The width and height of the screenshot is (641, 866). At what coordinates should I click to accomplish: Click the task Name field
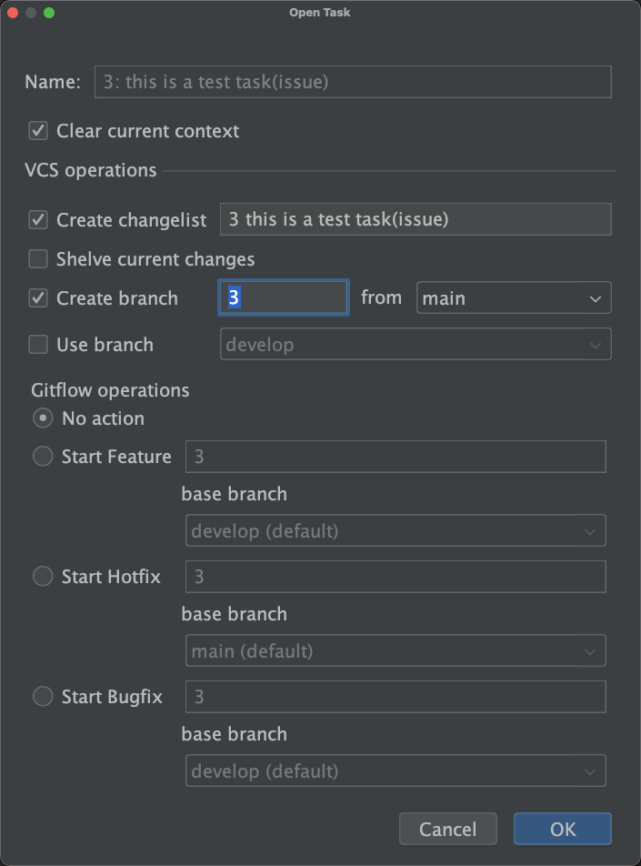pyautogui.click(x=352, y=82)
